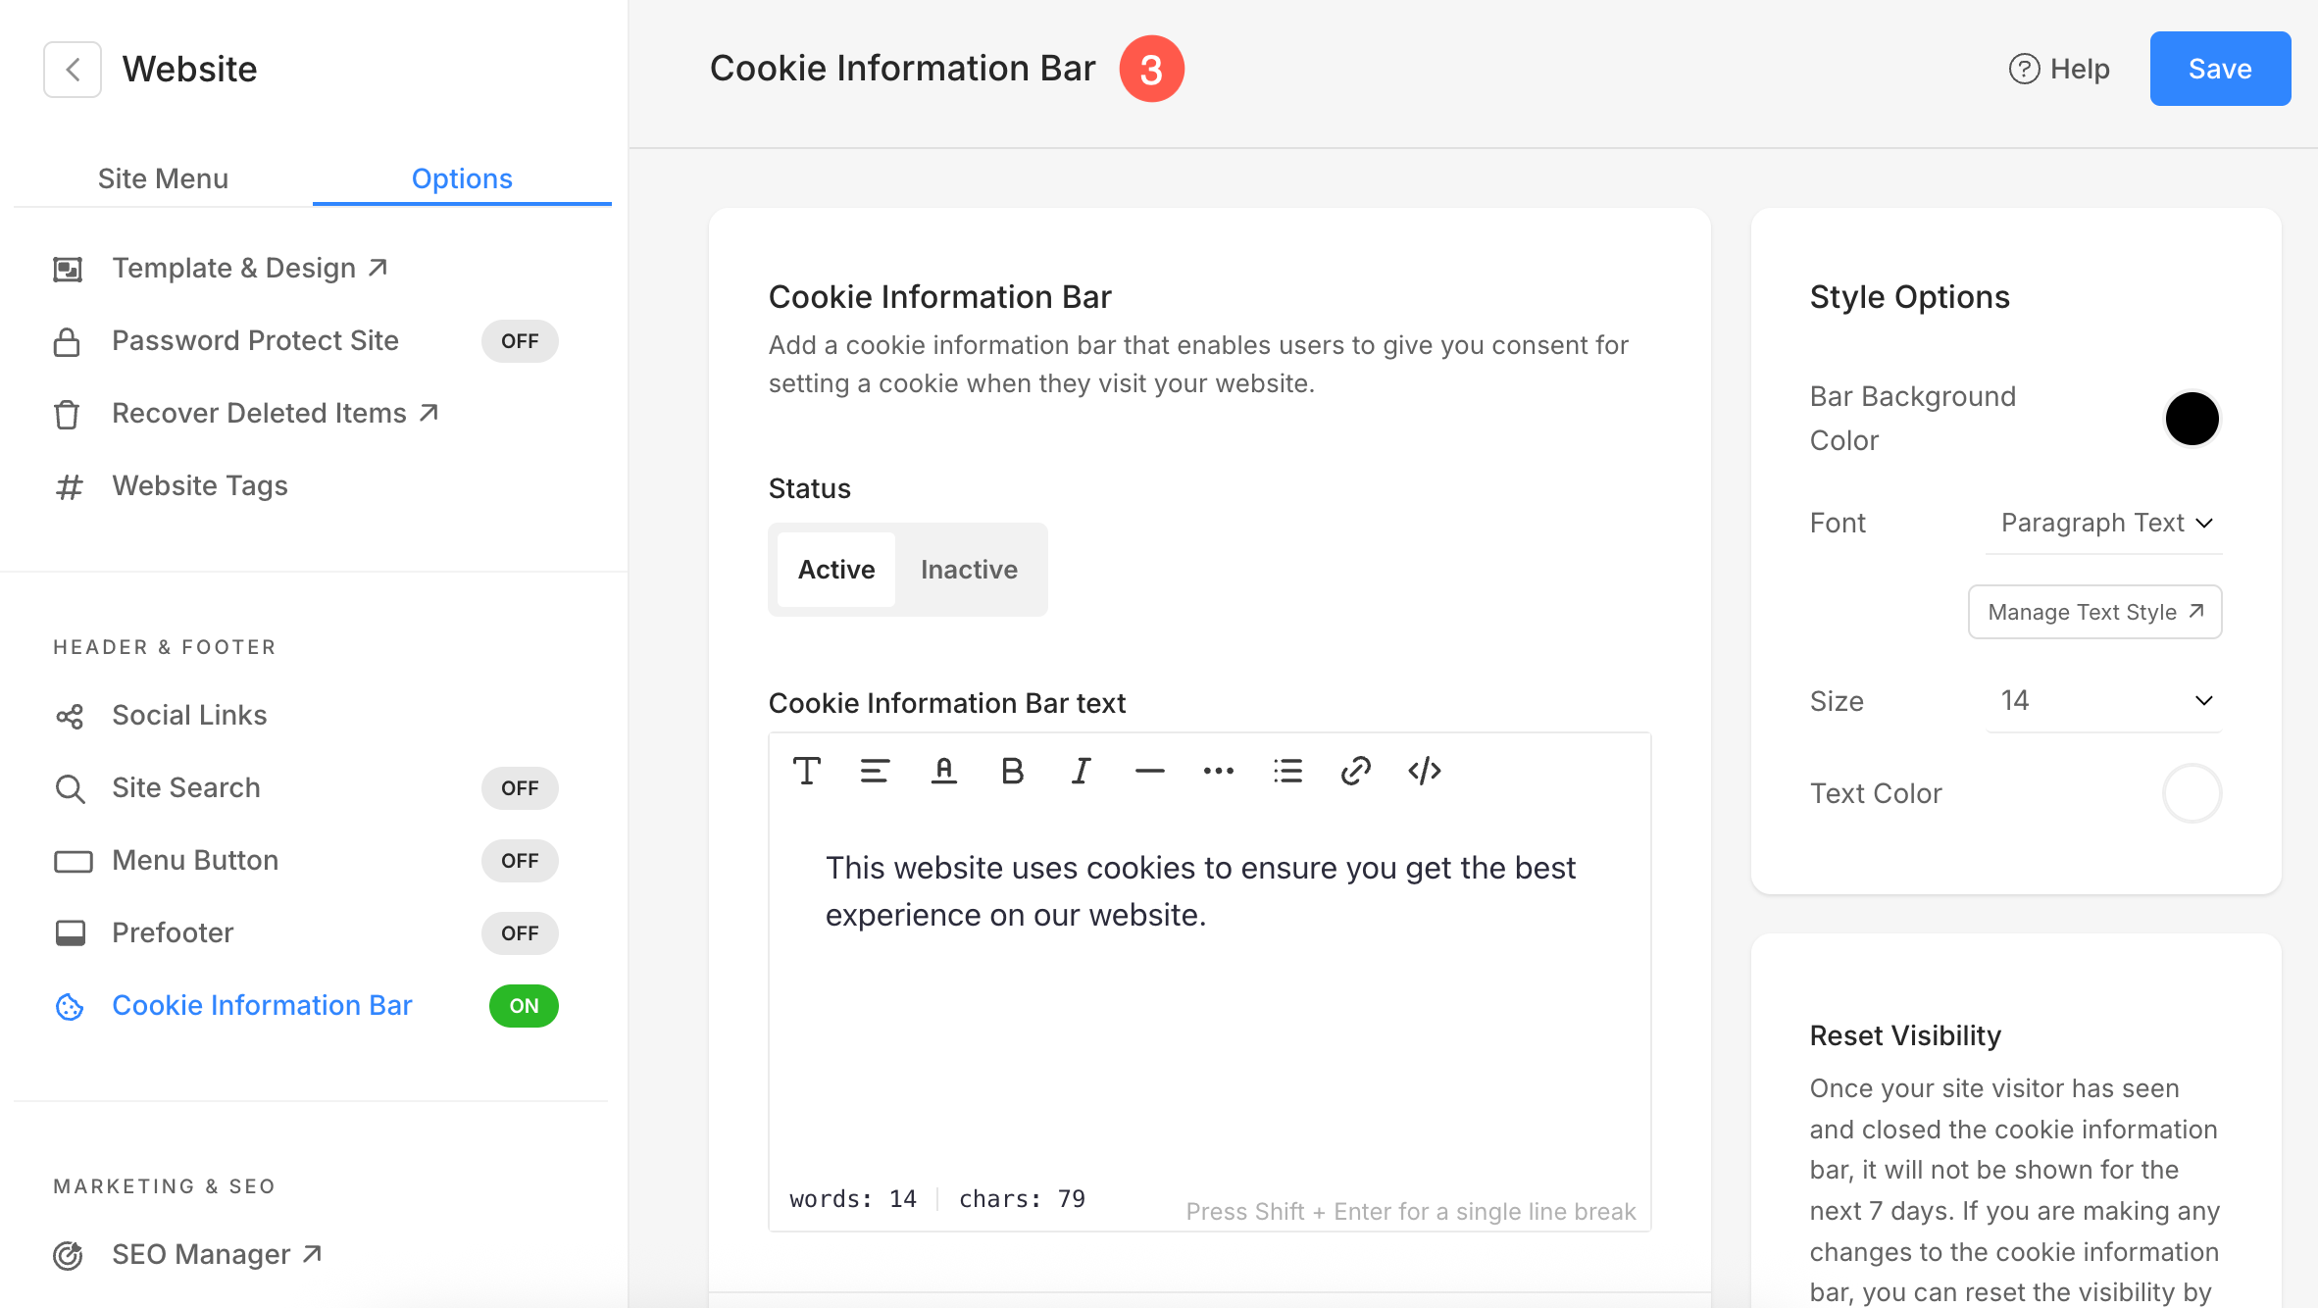
Task: Click the Bold formatting icon
Action: 1012,772
